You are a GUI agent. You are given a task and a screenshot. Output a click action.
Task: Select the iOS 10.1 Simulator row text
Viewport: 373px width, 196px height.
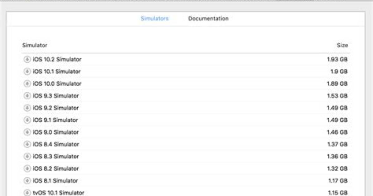57,71
